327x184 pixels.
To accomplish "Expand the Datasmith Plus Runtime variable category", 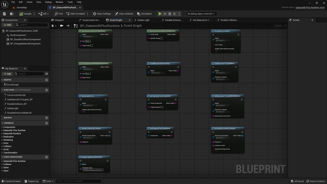I will 14,130.
